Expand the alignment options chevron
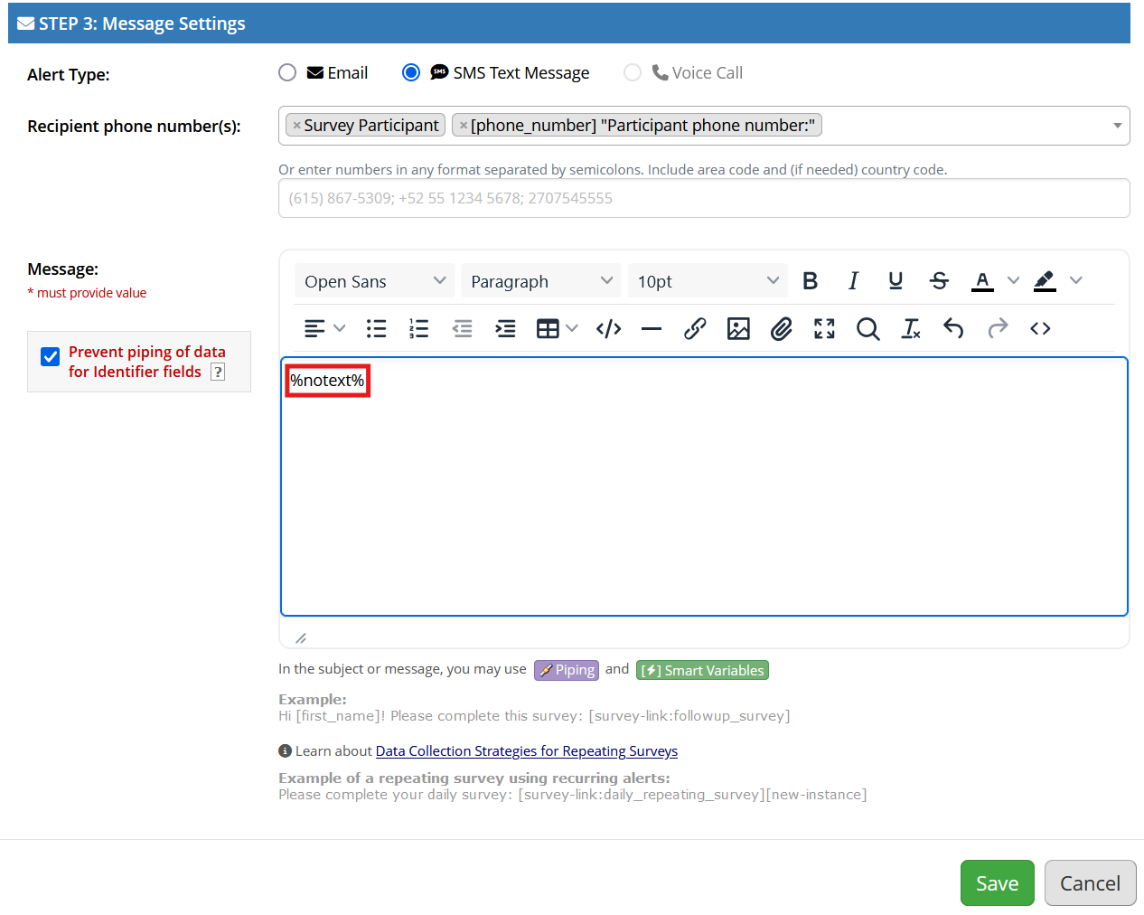The image size is (1144, 915). coord(340,328)
